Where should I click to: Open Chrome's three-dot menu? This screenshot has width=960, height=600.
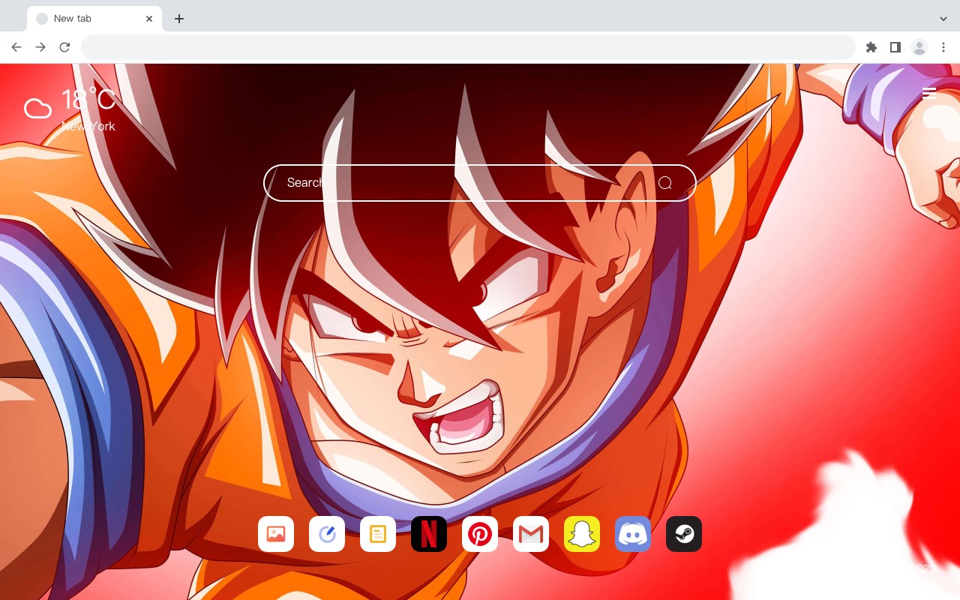click(943, 47)
